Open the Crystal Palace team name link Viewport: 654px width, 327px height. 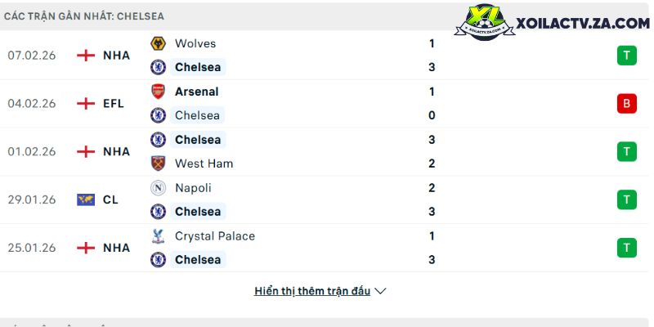[214, 236]
